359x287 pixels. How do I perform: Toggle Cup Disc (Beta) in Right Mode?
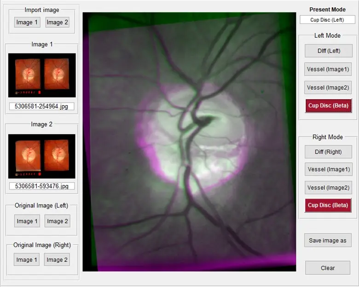(x=328, y=205)
